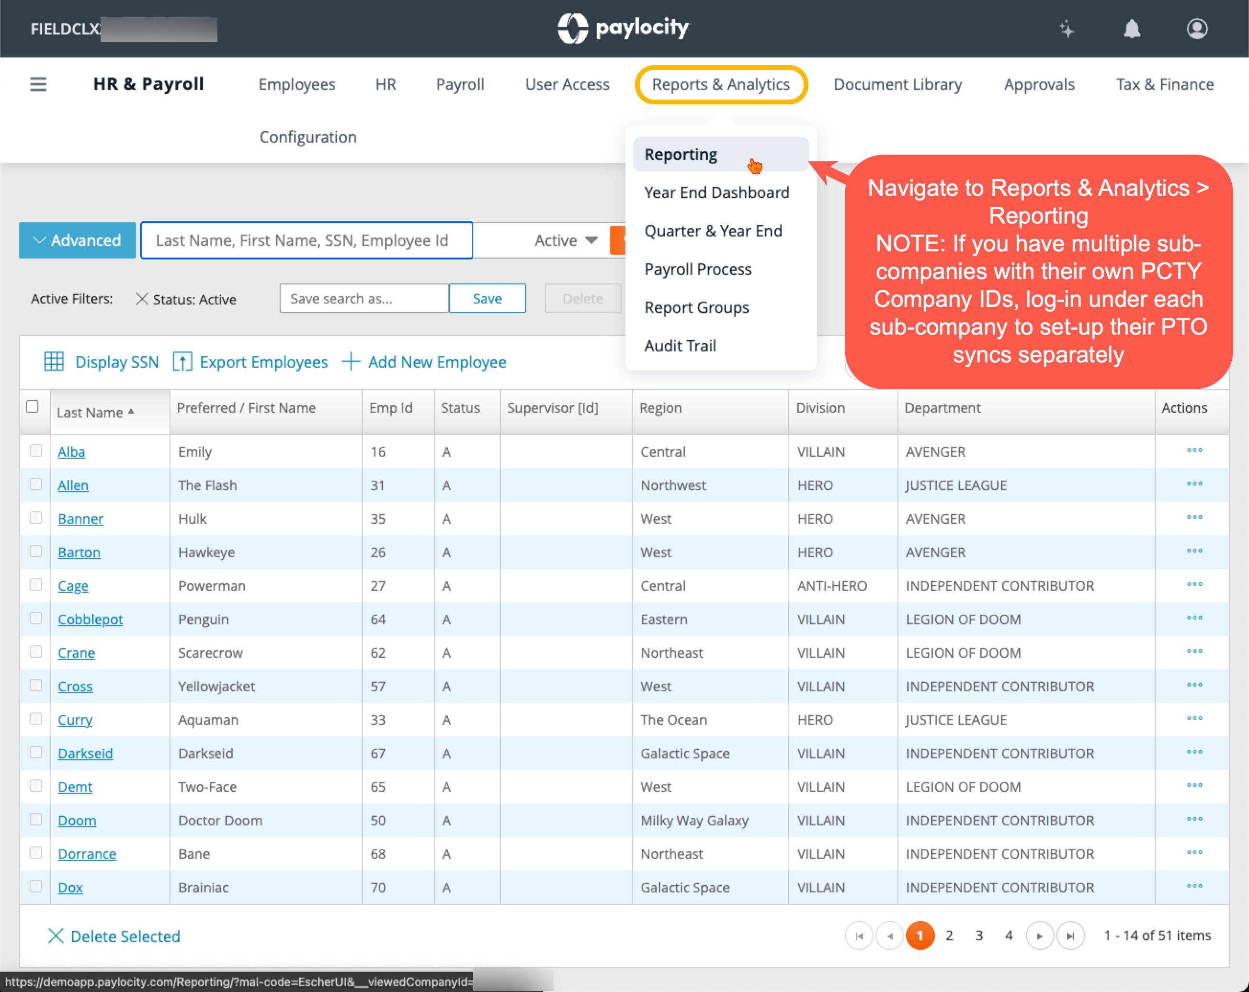Click the employee name search field
The width and height of the screenshot is (1249, 992).
pyautogui.click(x=307, y=240)
